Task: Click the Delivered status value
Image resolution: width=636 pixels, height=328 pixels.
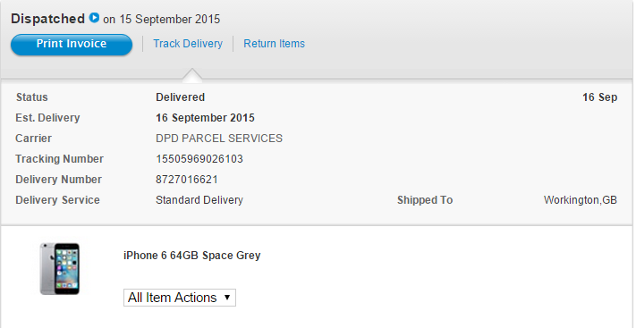Action: point(180,97)
